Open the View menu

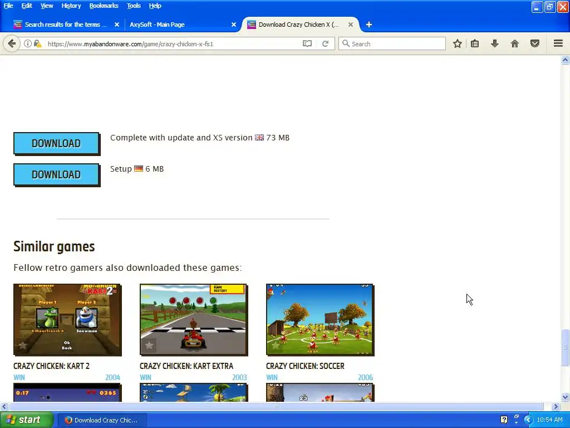click(x=47, y=6)
